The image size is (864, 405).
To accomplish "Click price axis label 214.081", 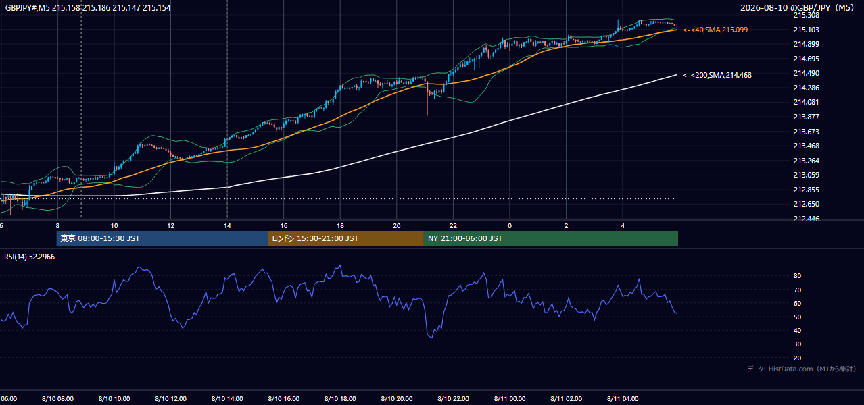I will (806, 102).
